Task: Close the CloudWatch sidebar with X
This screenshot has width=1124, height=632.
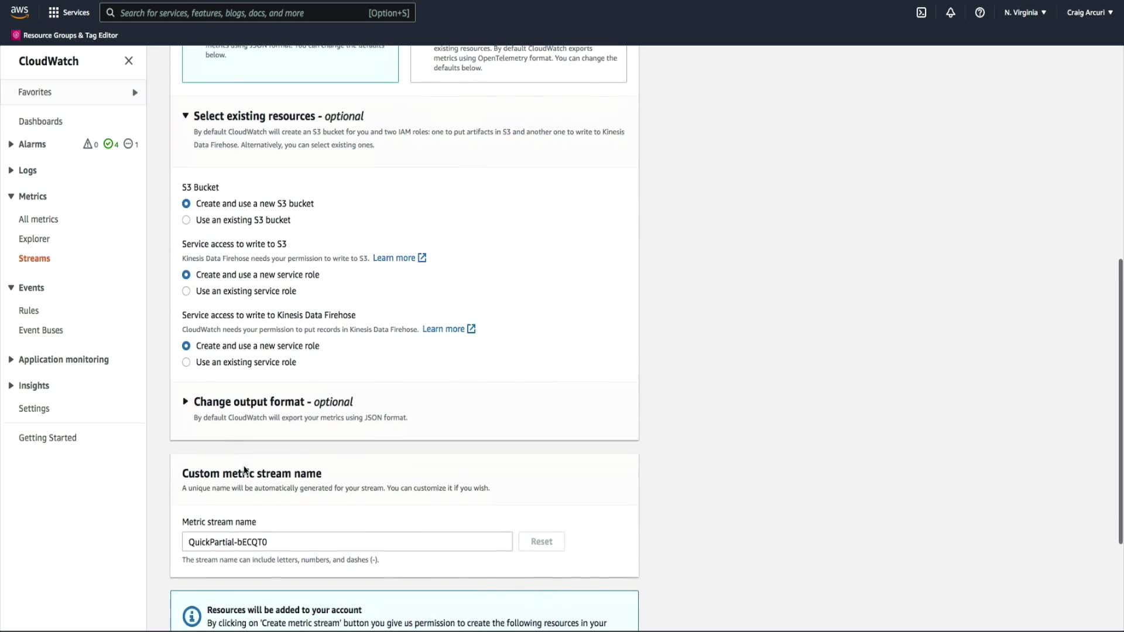Action: (129, 61)
